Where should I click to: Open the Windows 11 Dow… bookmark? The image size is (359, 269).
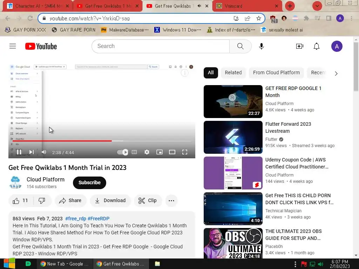coord(178,30)
